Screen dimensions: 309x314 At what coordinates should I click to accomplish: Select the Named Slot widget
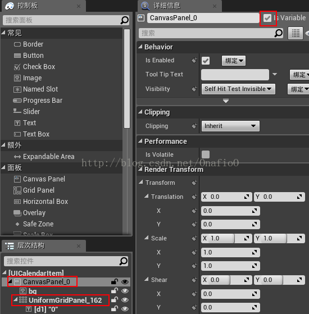coord(35,89)
